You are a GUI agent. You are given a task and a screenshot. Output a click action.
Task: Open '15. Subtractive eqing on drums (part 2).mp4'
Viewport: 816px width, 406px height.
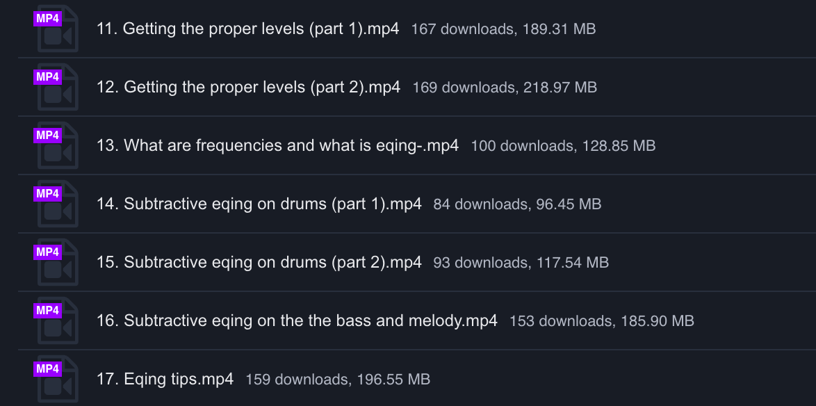(259, 263)
